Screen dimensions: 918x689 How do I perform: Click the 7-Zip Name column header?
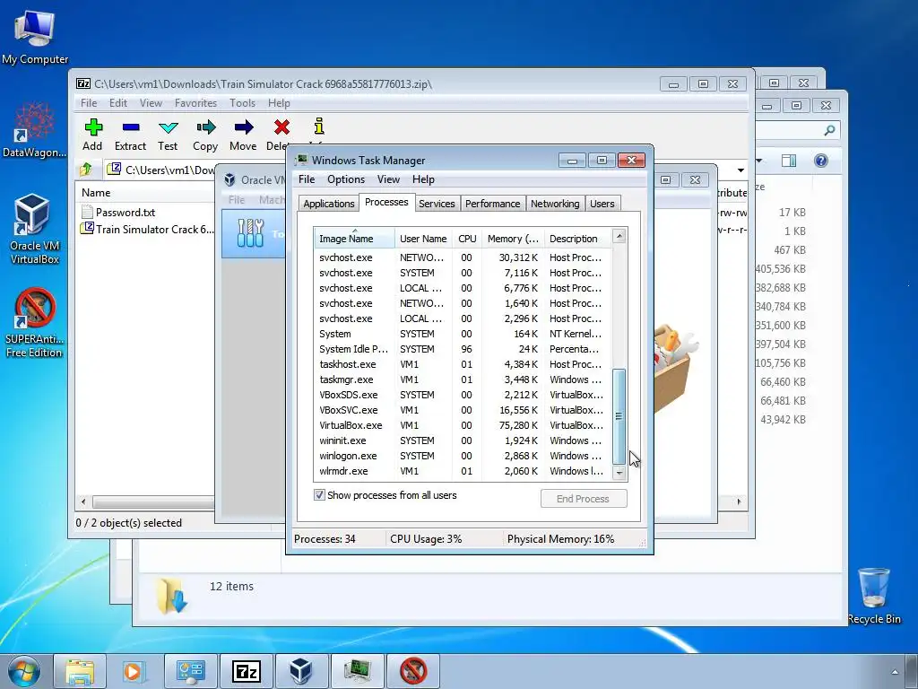(146, 193)
